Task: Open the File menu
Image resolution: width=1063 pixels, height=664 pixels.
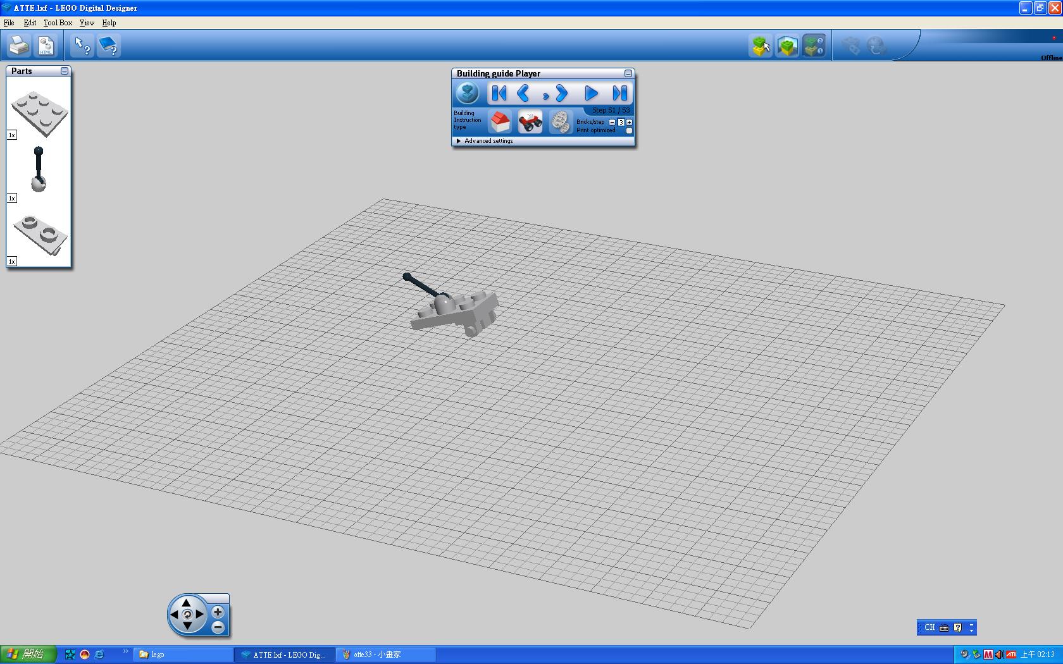Action: pos(9,23)
